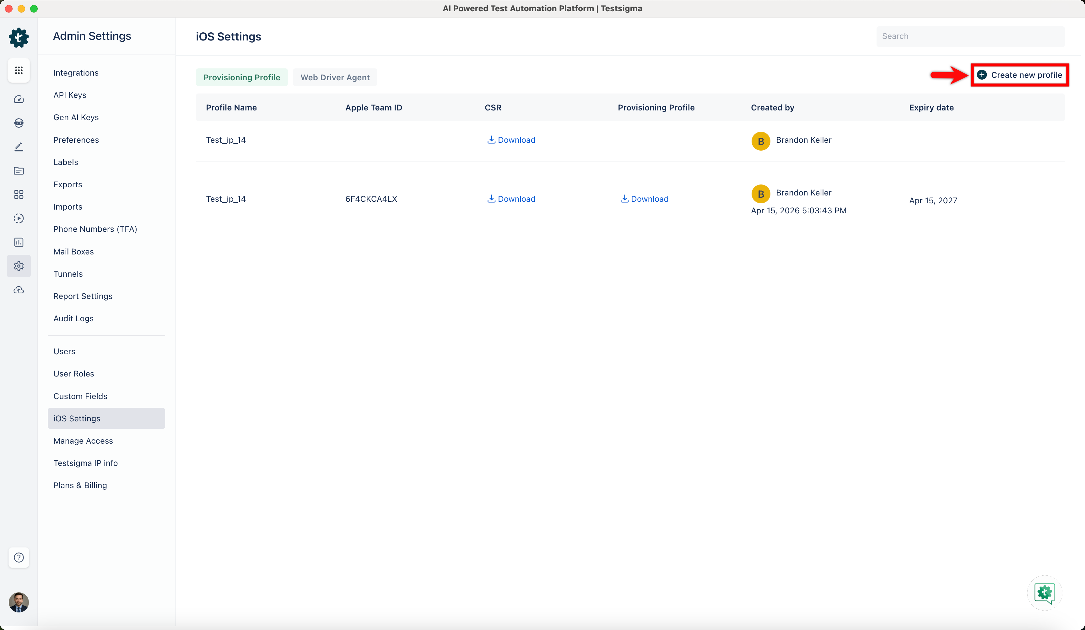Open the Users management page
Viewport: 1085px width, 630px height.
[x=64, y=352]
